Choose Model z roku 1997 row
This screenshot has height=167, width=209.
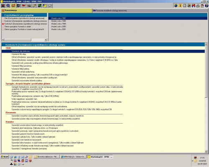[x=128, y=18]
